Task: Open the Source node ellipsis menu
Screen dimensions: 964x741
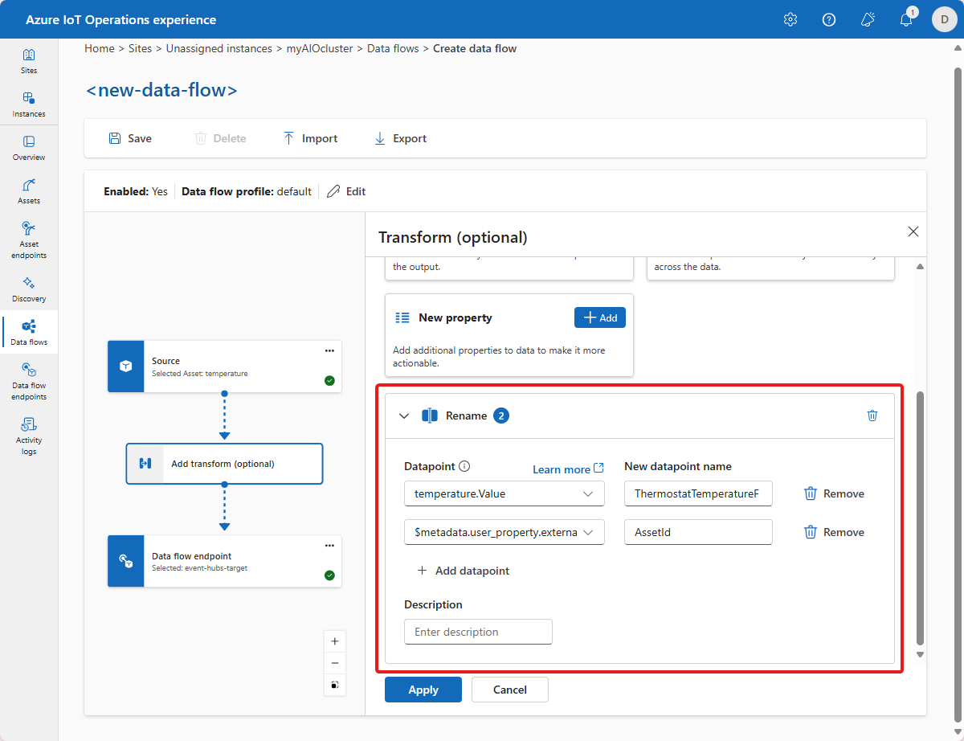Action: tap(329, 351)
